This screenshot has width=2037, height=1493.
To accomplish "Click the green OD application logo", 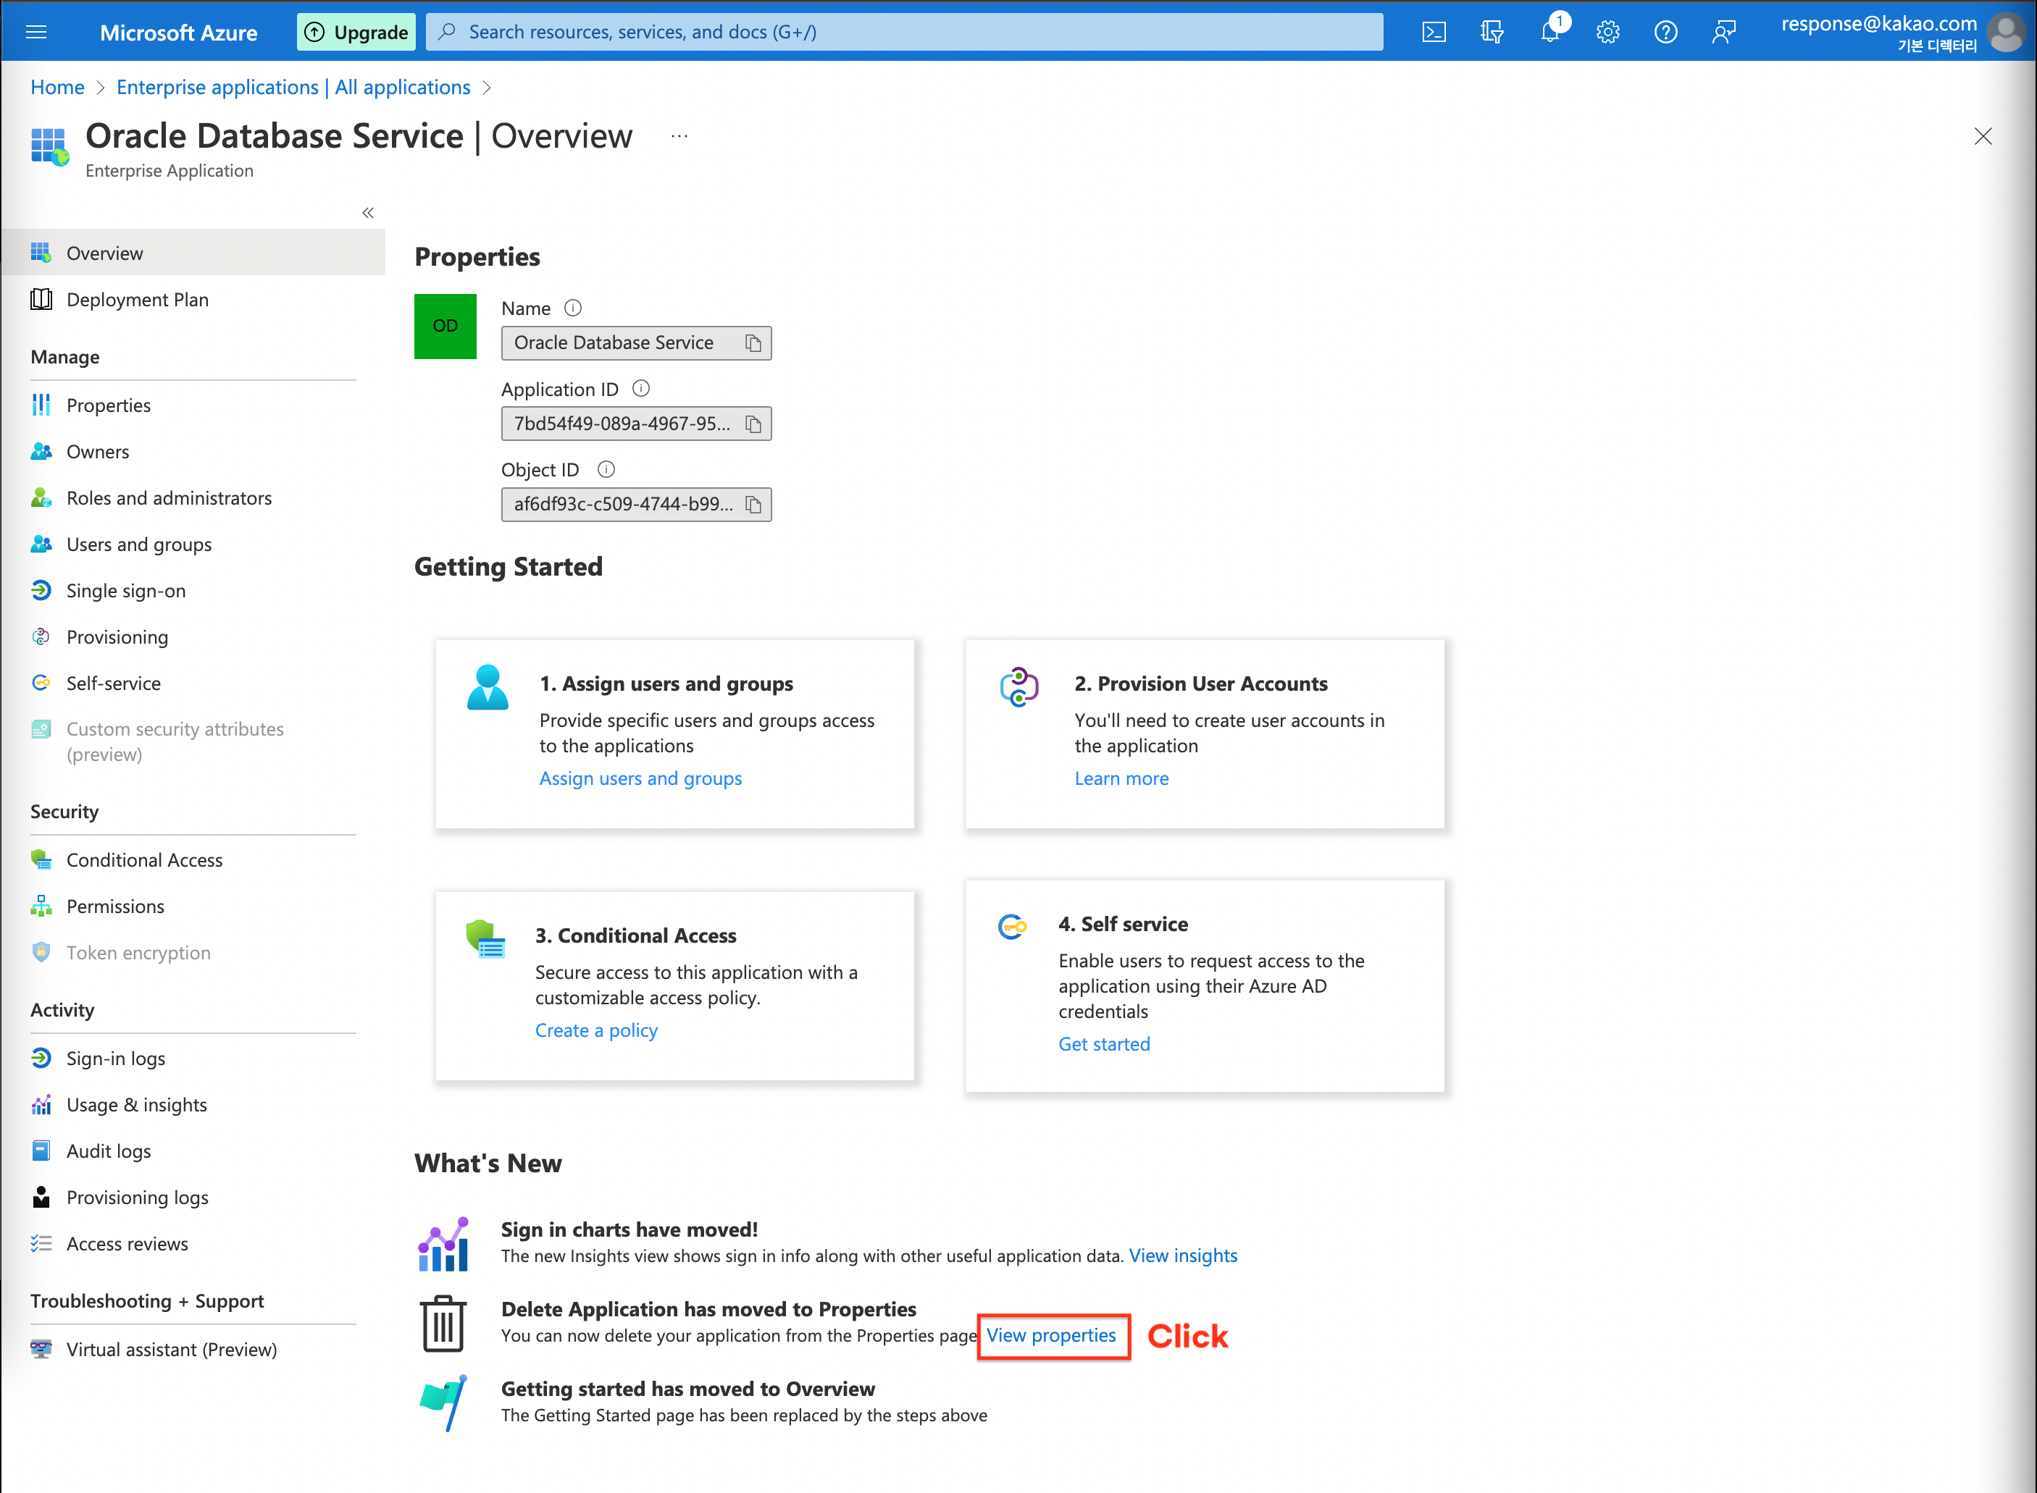I will 445,325.
